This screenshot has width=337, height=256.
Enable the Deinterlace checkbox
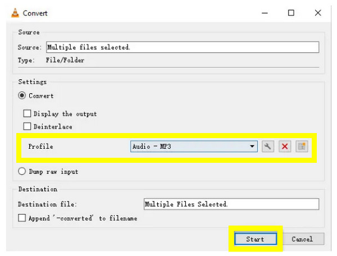coord(27,126)
